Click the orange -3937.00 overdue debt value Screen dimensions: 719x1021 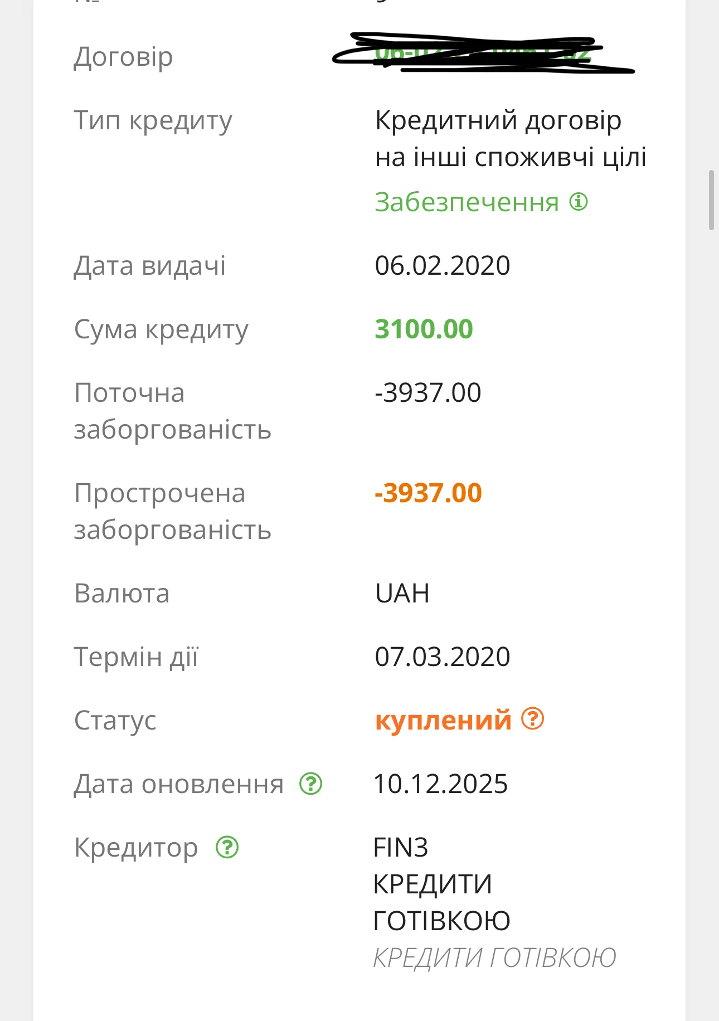[x=428, y=493]
